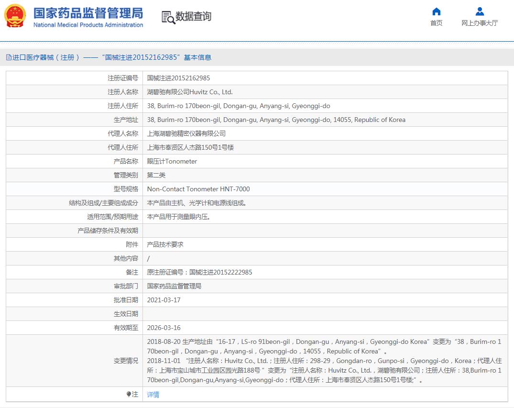Click the 审批部门 row label
The width and height of the screenshot is (514, 408).
[126, 286]
